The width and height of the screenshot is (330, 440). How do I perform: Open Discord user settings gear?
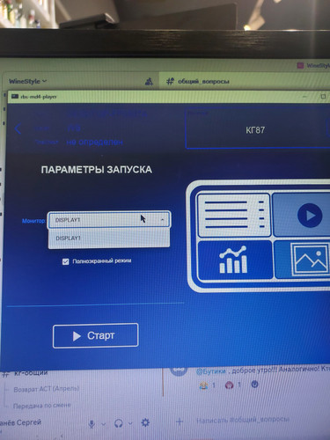pyautogui.click(x=145, y=422)
